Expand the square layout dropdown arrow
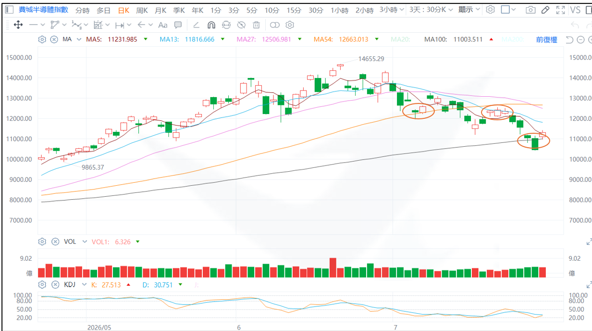Viewport: 592px width, 331px height. [514, 10]
